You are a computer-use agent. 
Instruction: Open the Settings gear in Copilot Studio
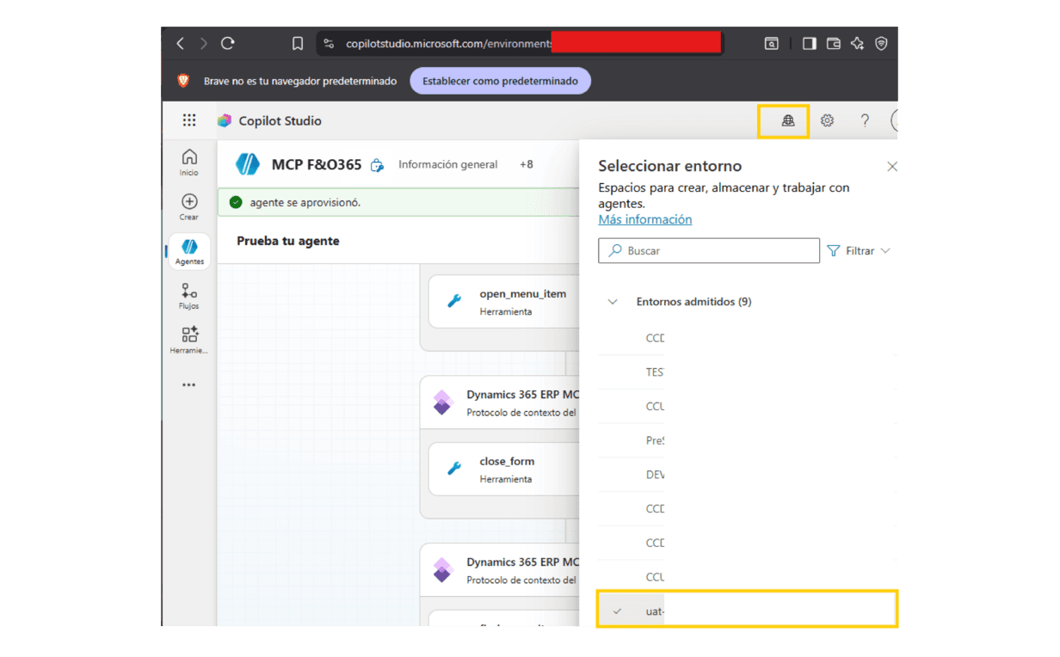827,121
